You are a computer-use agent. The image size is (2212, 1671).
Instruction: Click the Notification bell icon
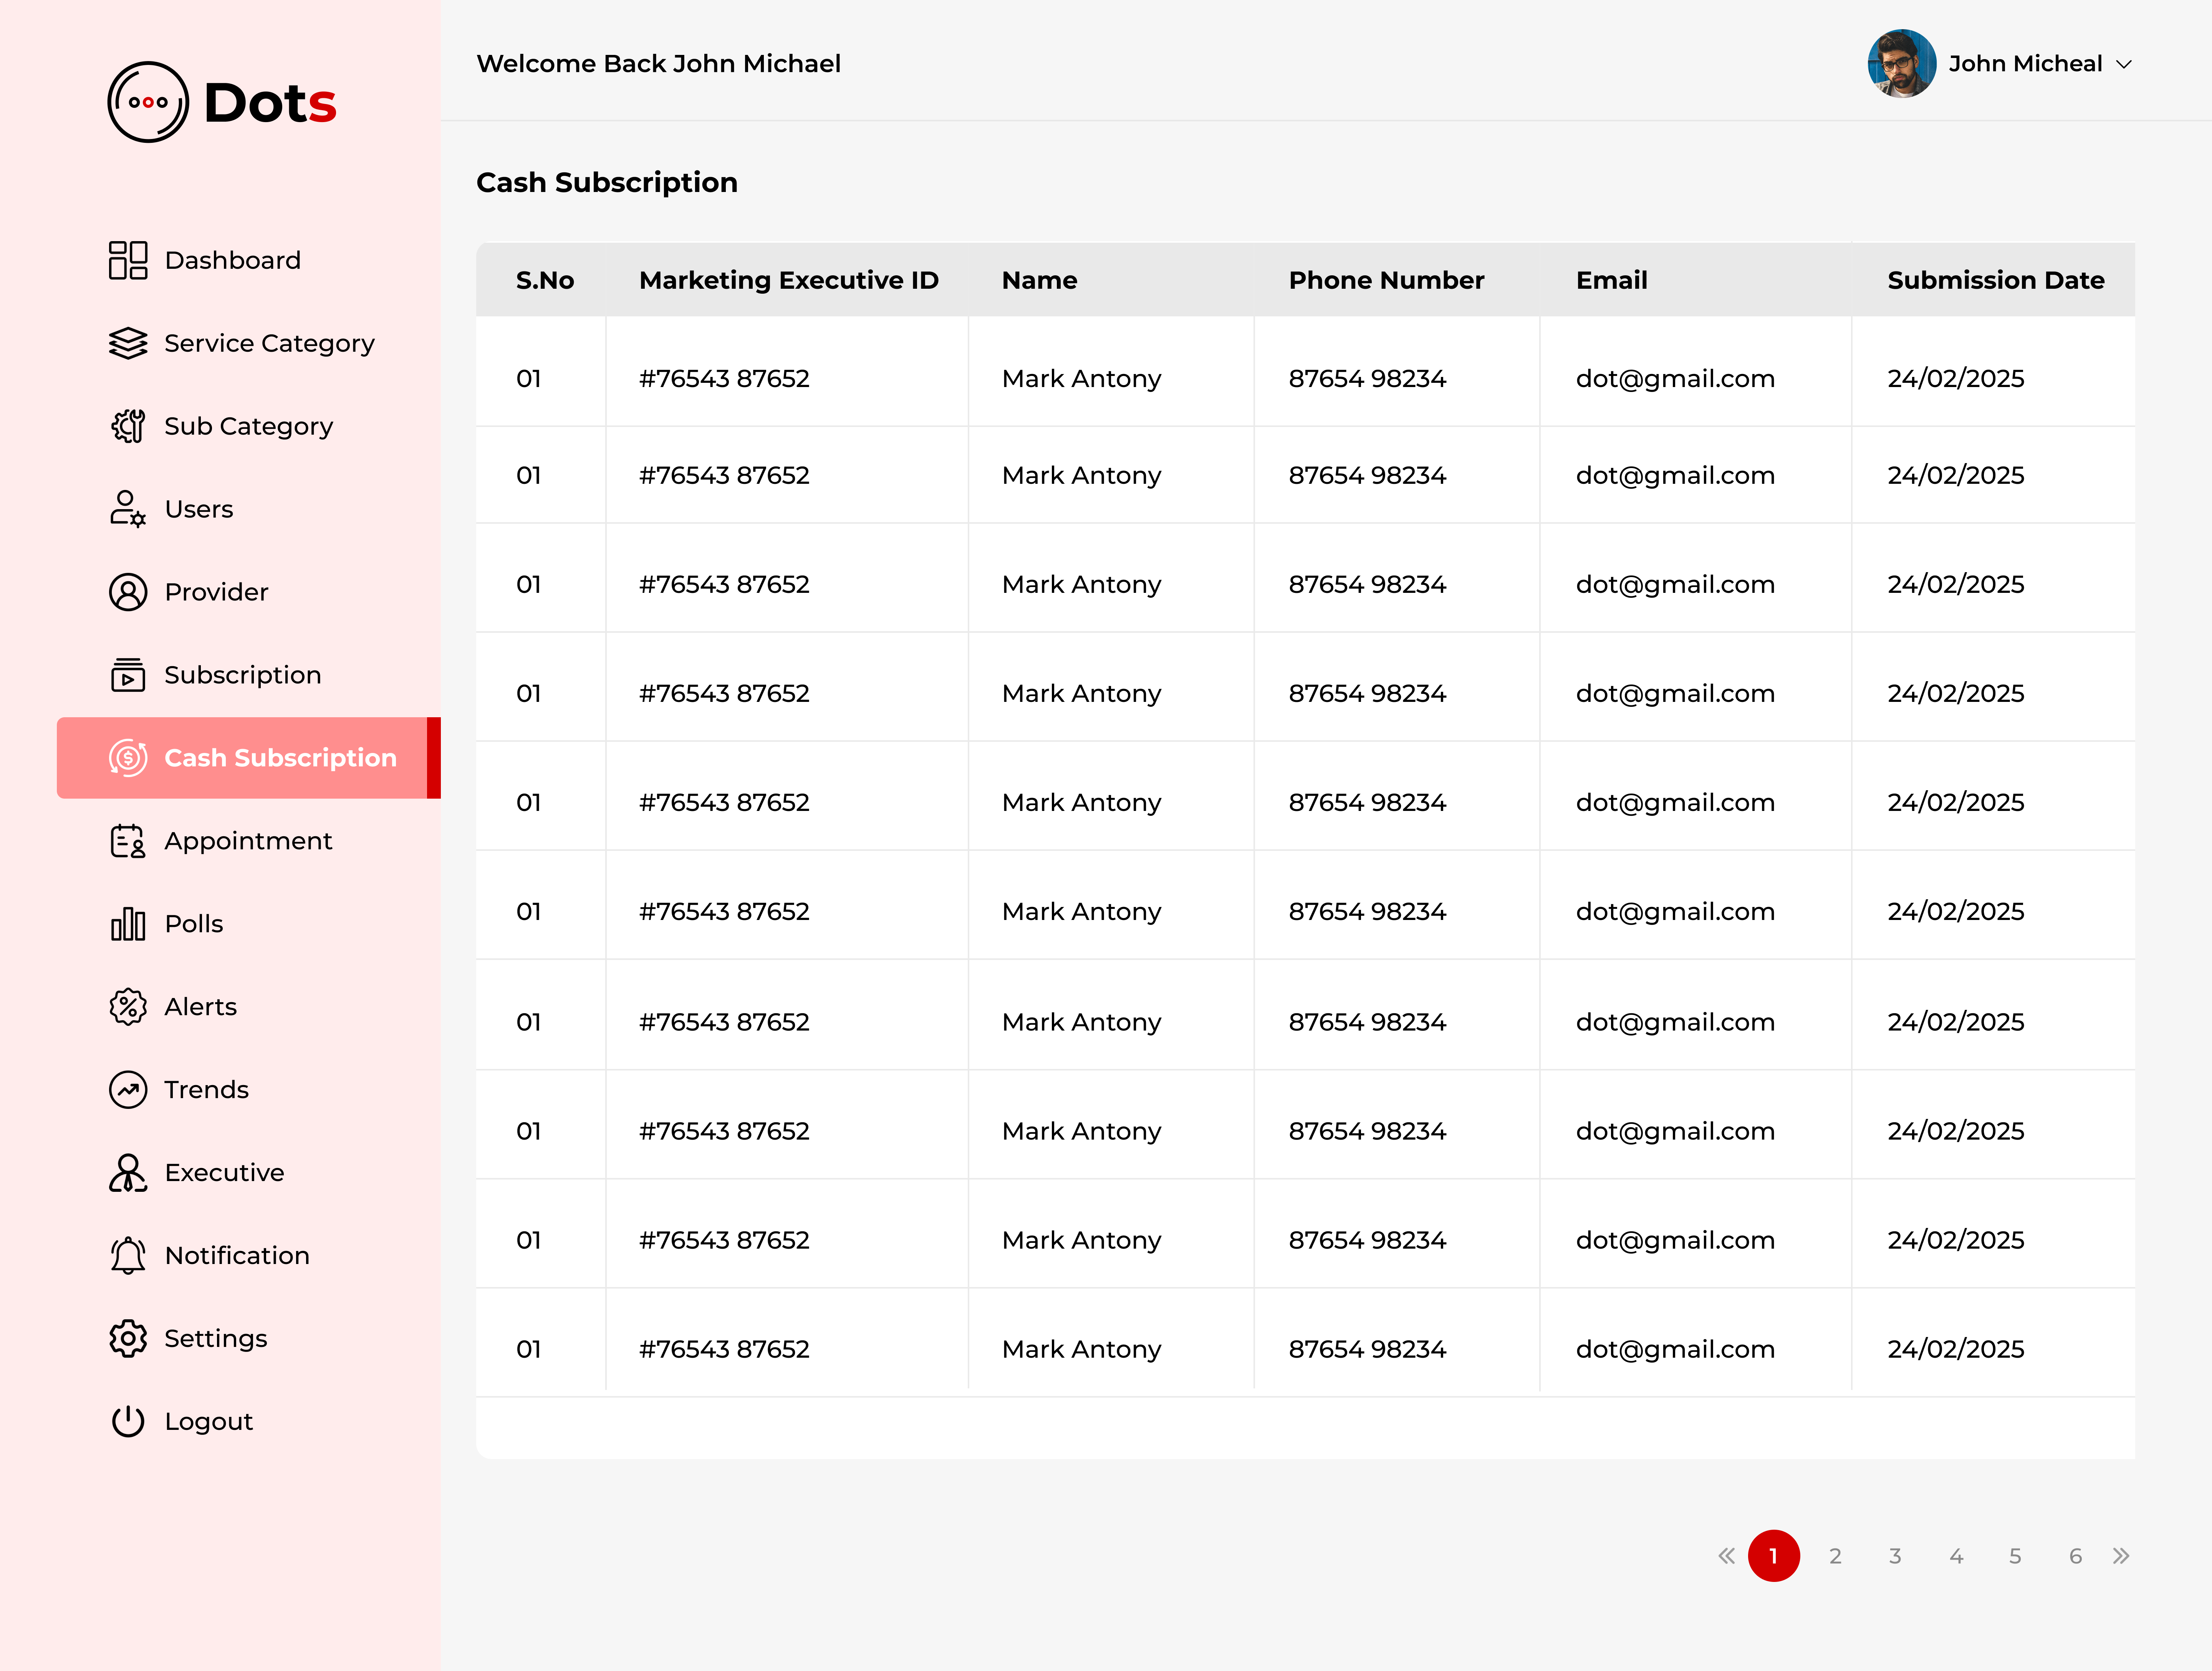(128, 1256)
